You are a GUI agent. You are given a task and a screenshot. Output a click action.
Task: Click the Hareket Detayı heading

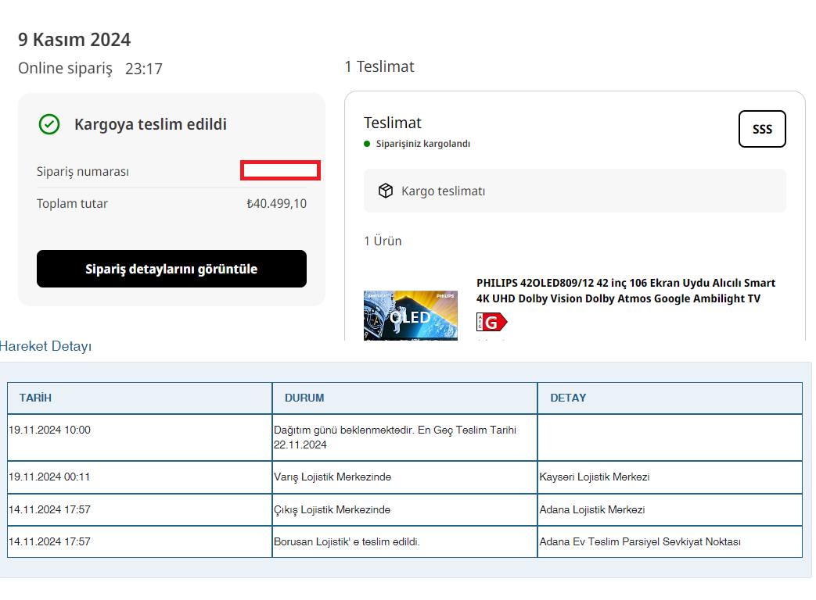tap(46, 346)
